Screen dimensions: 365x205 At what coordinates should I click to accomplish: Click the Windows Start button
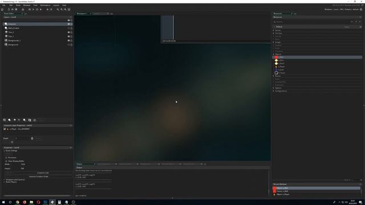(3, 202)
